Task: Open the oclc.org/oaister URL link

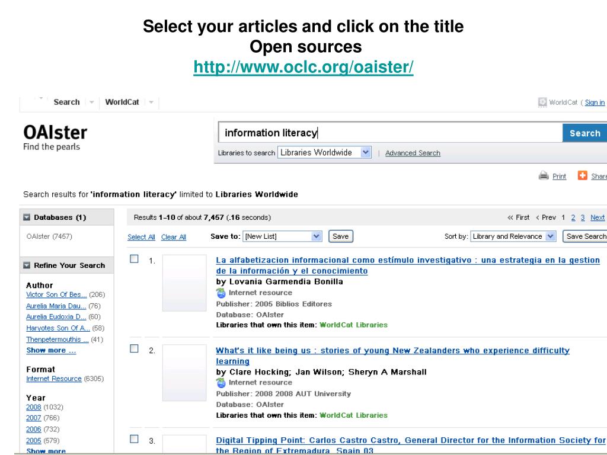Action: (303, 66)
